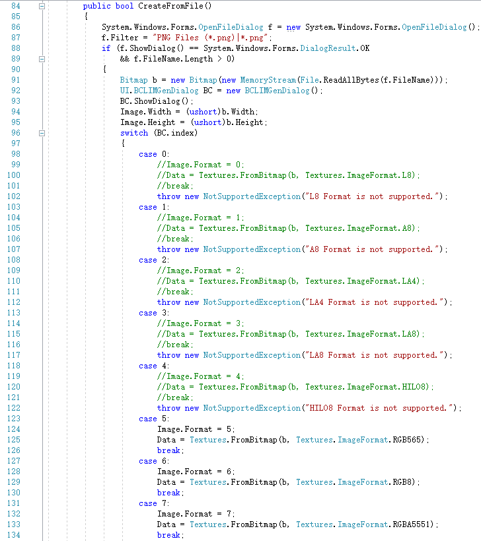Collapse the if block at line 89
Viewport: 481px width, 541px height.
42,59
